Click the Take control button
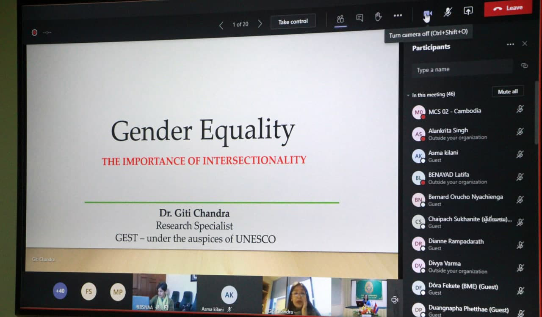Image resolution: width=542 pixels, height=317 pixels. coord(293,22)
